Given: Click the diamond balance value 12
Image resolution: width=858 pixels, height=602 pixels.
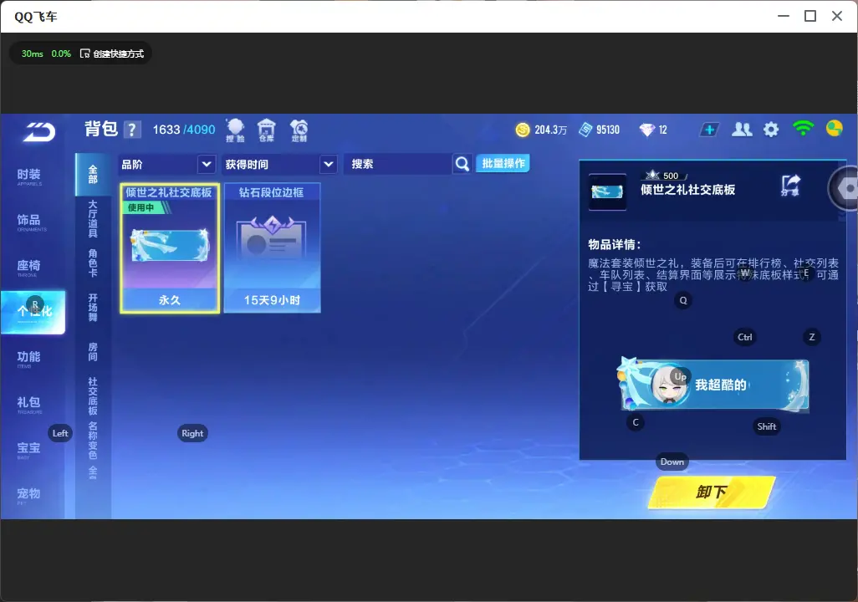Looking at the screenshot, I should tap(662, 130).
